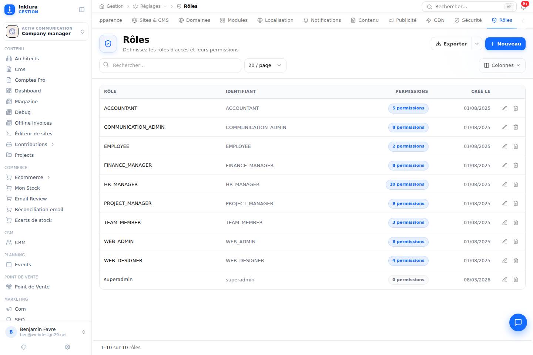This screenshot has height=355, width=533.
Task: Switch to the Sécurité tab
Action: (x=468, y=20)
